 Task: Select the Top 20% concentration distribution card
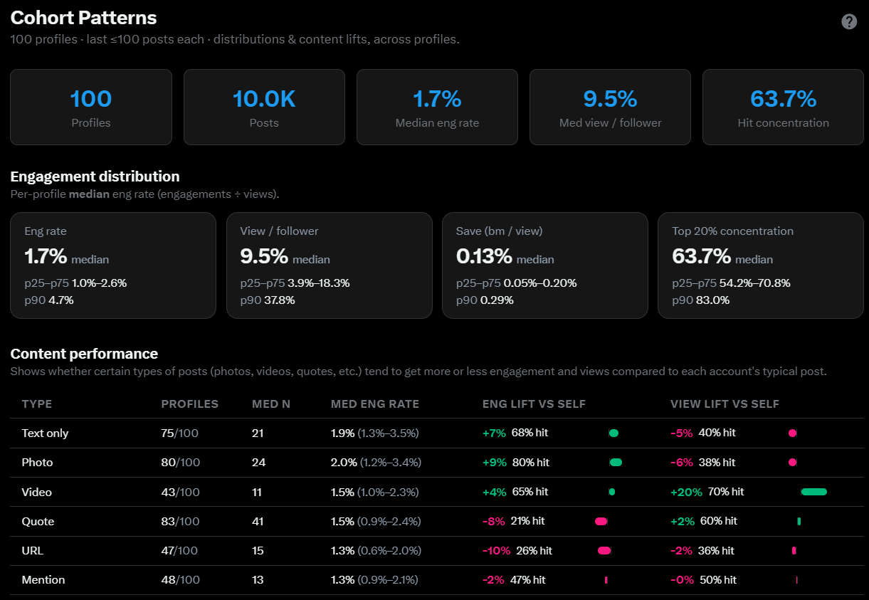pos(761,265)
